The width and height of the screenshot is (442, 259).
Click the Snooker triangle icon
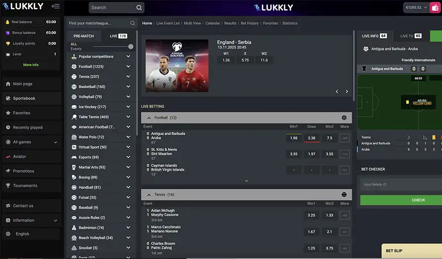(x=74, y=248)
